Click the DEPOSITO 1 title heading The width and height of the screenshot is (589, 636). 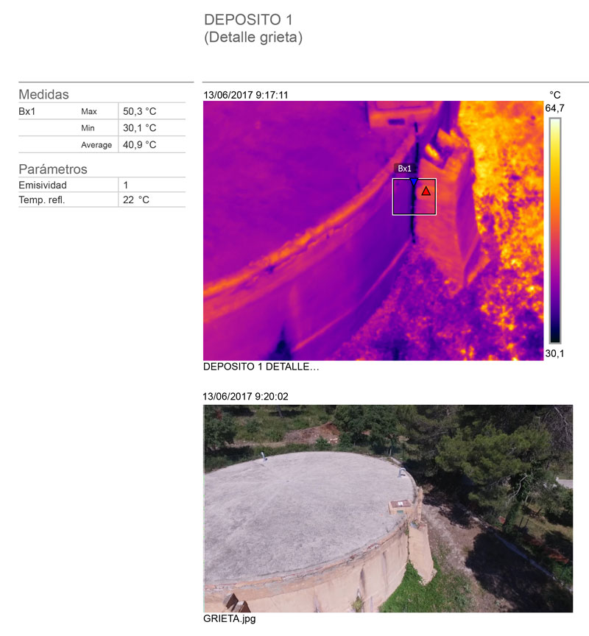point(248,20)
